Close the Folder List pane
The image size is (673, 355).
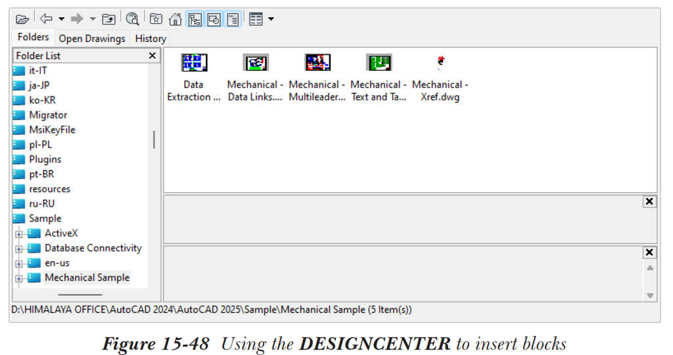(x=152, y=56)
